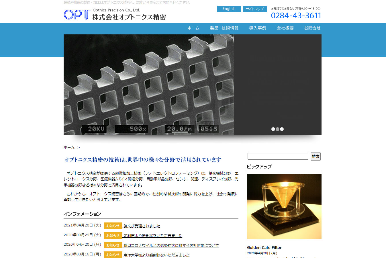The width and height of the screenshot is (386, 258).
Task: Open the Golden Cafe Filter thumbnail image
Action: [x=284, y=206]
